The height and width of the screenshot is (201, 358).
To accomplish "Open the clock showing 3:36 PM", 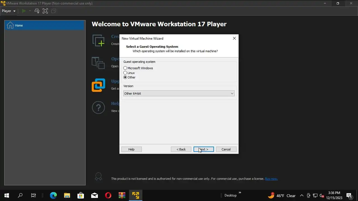I will [x=334, y=195].
